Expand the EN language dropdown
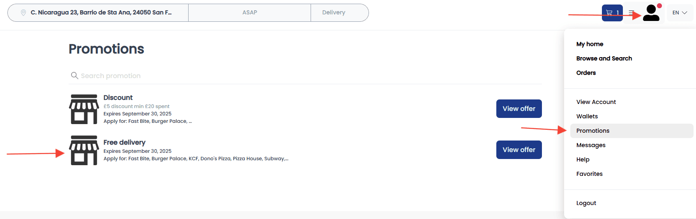696x219 pixels. tap(680, 13)
